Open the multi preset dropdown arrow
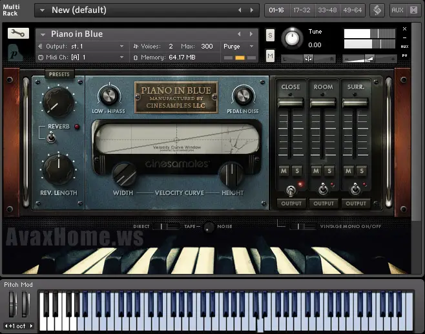Image resolution: width=425 pixels, height=334 pixels. (x=42, y=10)
